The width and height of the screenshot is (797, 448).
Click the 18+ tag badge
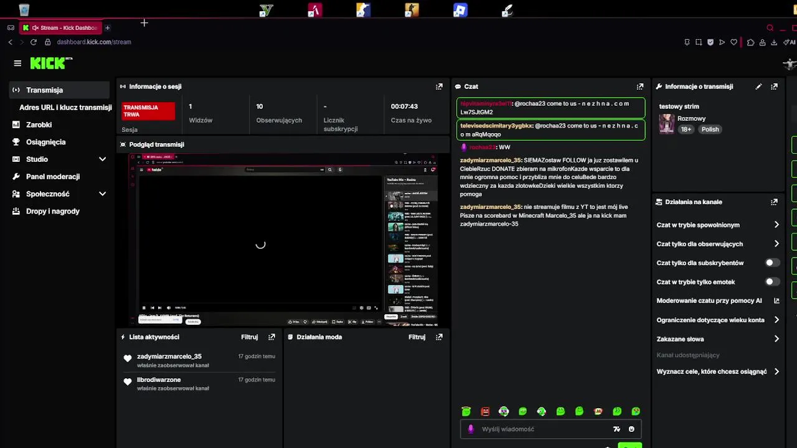tap(686, 129)
